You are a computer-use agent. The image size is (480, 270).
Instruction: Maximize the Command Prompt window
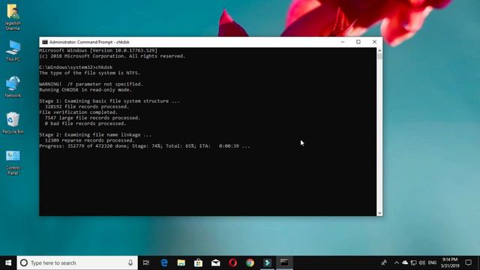point(358,42)
